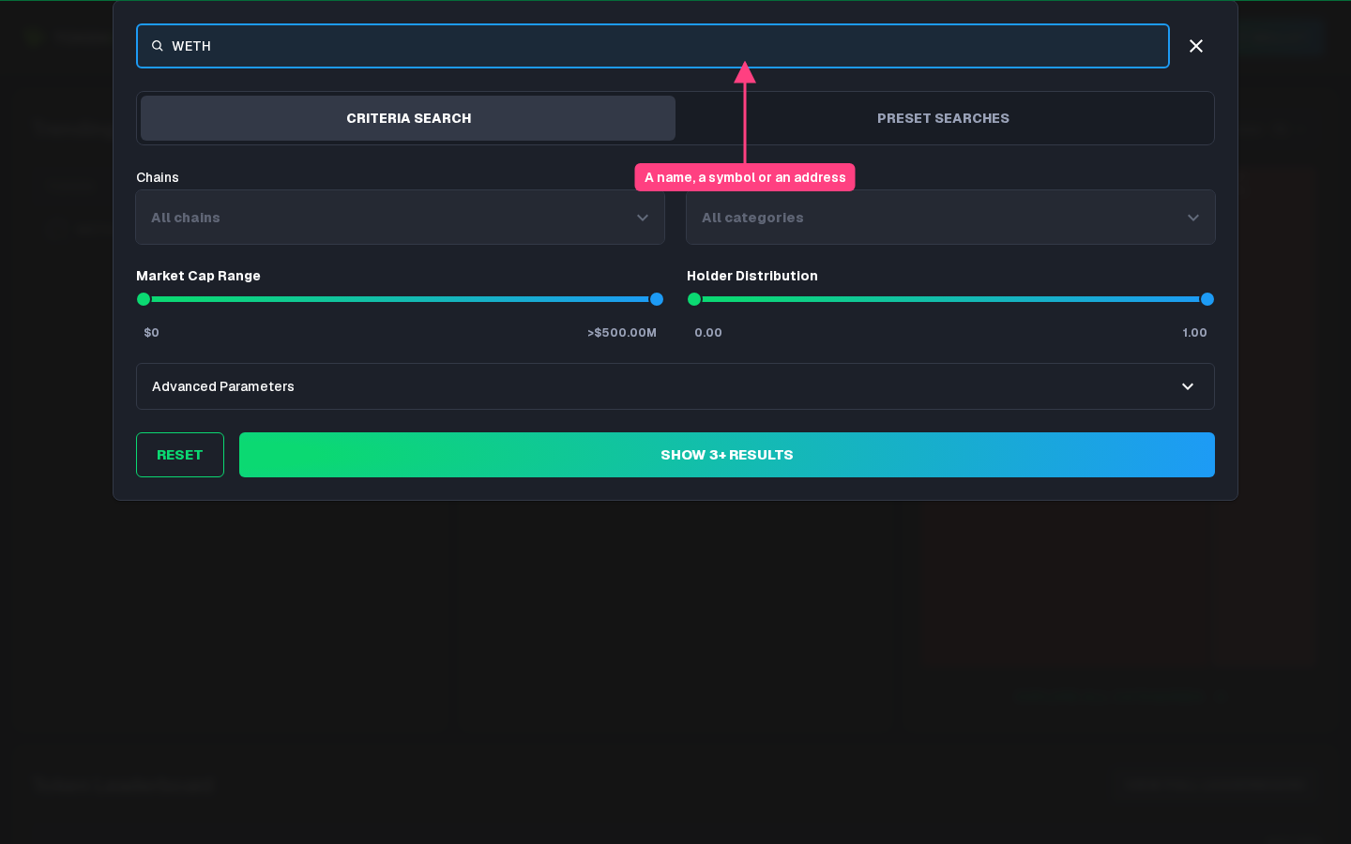Image resolution: width=1351 pixels, height=844 pixels.
Task: Click the 0.00 holder distribution value
Action: (708, 333)
